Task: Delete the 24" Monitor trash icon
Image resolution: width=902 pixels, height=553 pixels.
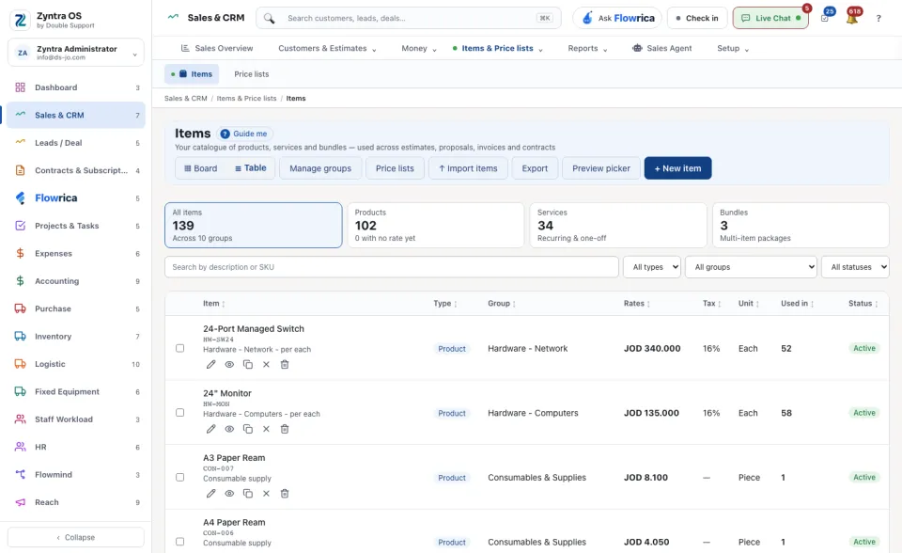Action: pyautogui.click(x=285, y=429)
